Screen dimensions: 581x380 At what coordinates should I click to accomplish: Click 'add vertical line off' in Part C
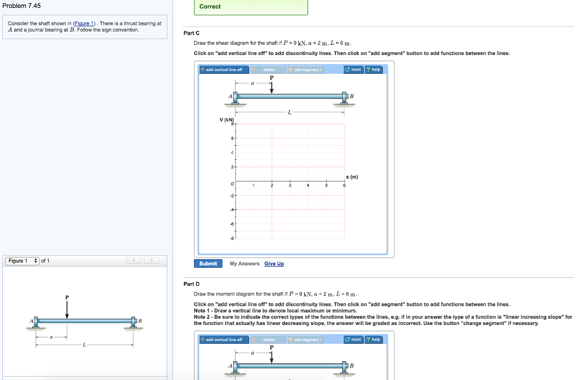coord(224,70)
